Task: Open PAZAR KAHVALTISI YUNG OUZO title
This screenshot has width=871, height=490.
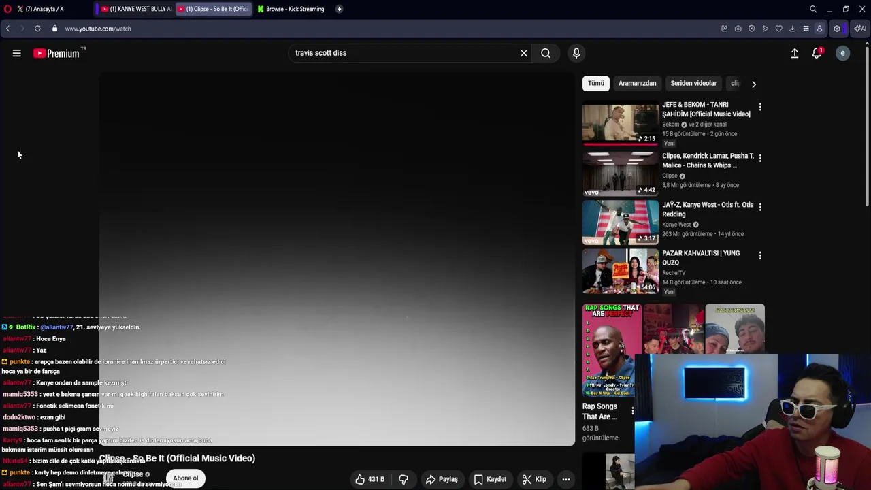Action: tap(701, 258)
